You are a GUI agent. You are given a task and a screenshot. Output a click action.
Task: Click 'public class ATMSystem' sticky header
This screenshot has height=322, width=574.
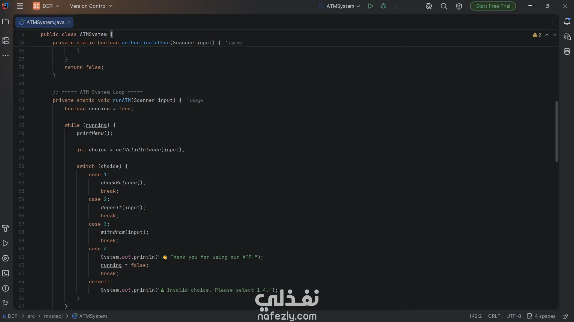(77, 34)
